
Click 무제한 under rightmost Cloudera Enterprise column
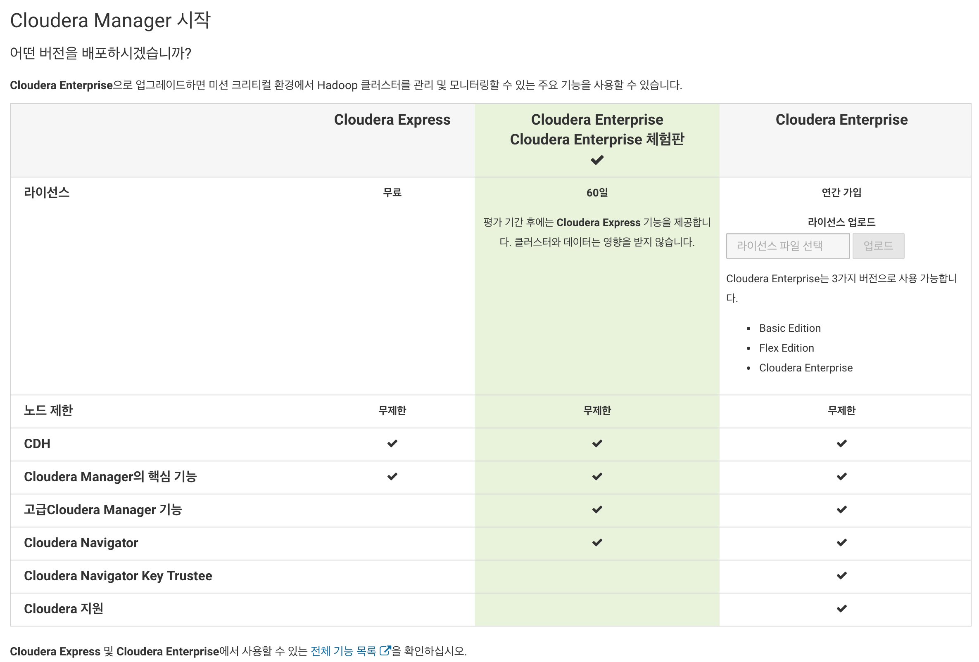point(841,410)
